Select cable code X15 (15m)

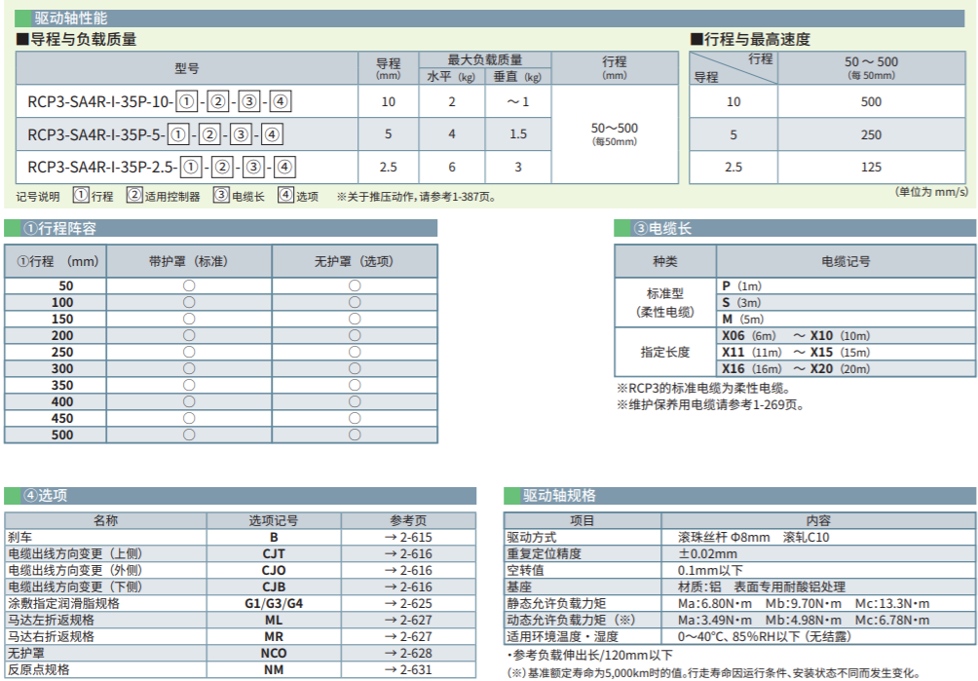pos(840,352)
